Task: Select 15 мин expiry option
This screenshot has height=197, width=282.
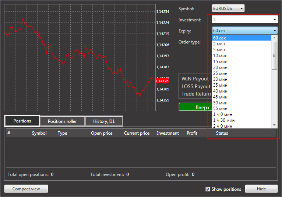Action: click(x=242, y=62)
